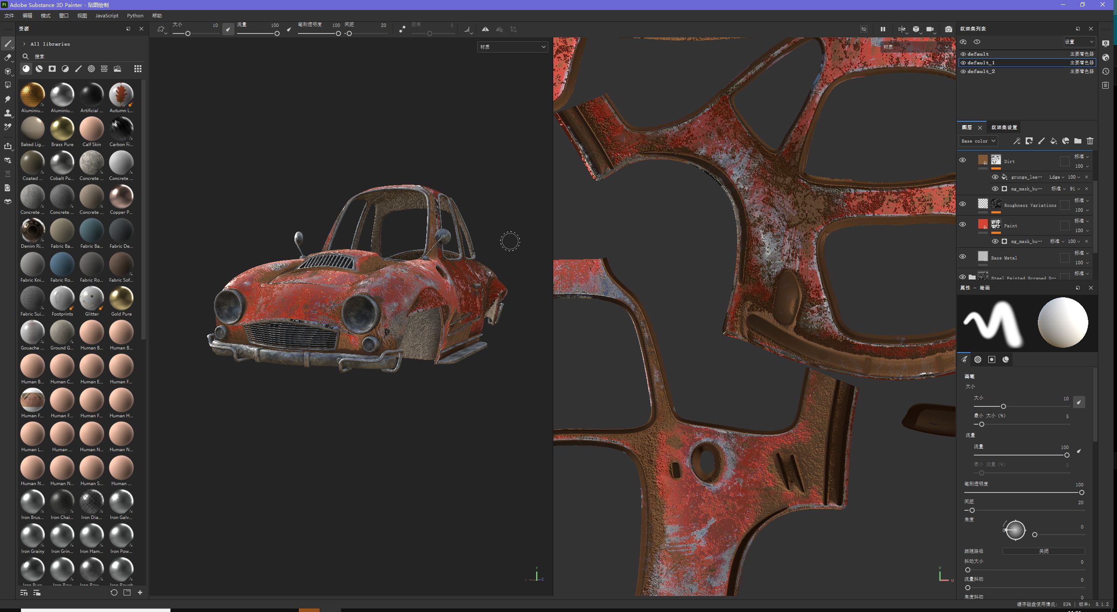Open Base Metal layer opacity dropdown
1117x612 pixels.
1082,263
